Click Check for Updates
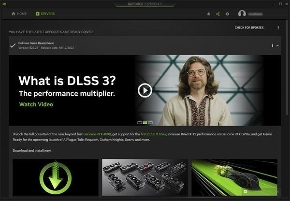 pos(249,28)
